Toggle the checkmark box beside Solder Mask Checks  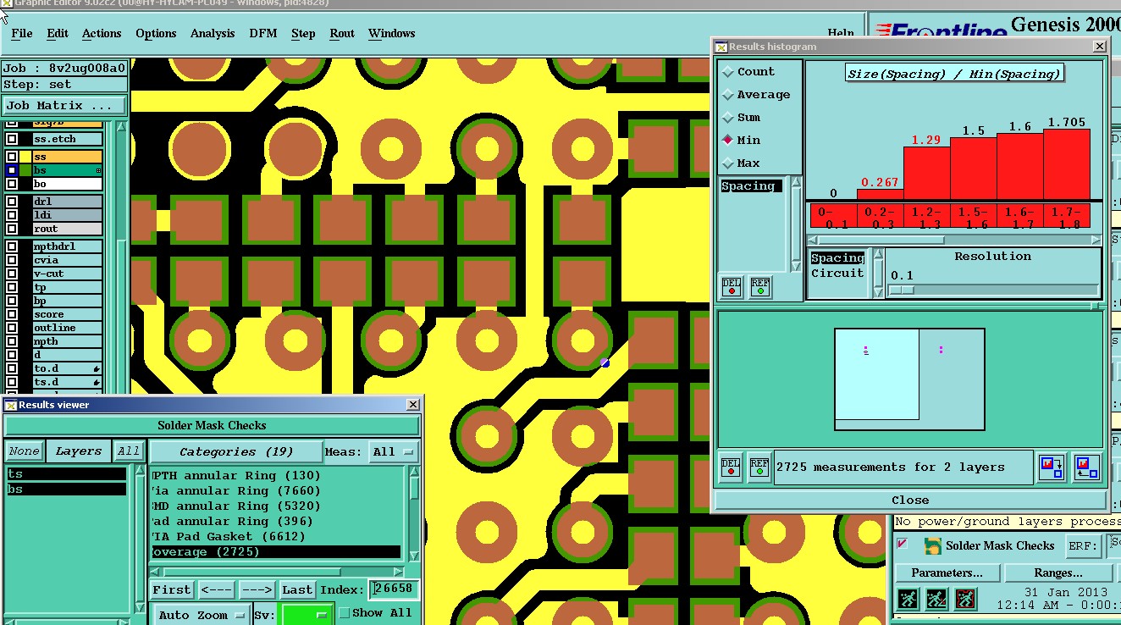(903, 544)
